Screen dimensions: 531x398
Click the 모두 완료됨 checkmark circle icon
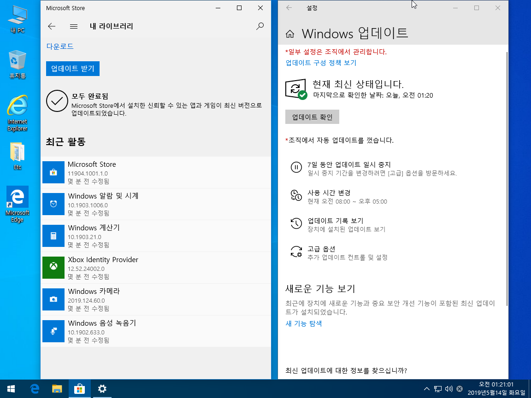(57, 101)
